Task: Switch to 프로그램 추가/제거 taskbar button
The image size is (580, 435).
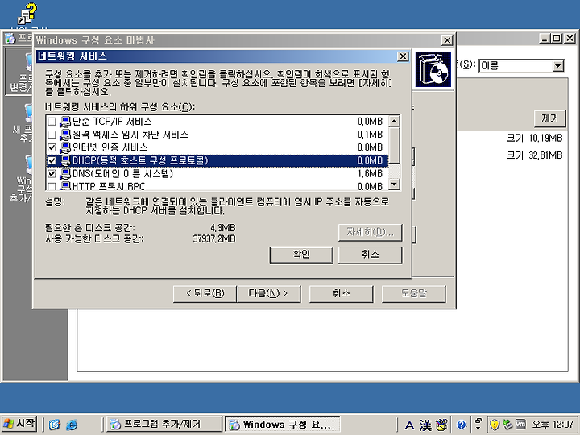Action: (x=164, y=425)
